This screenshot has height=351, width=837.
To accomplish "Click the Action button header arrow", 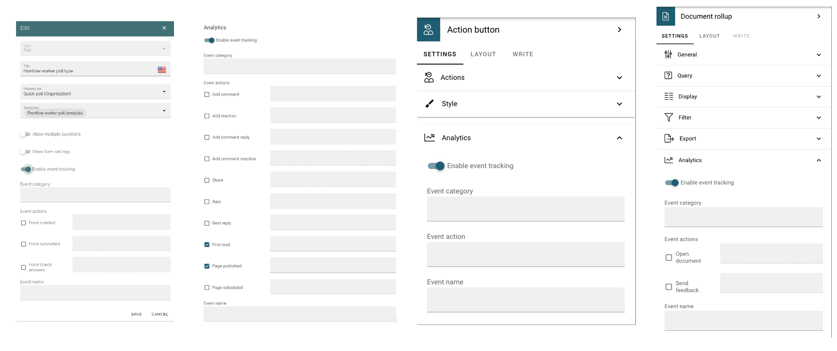I will click(x=620, y=29).
